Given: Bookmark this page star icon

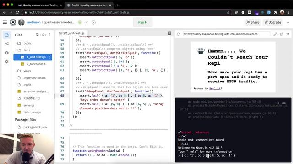Looking at the screenshot, I should pyautogui.click(x=228, y=12).
